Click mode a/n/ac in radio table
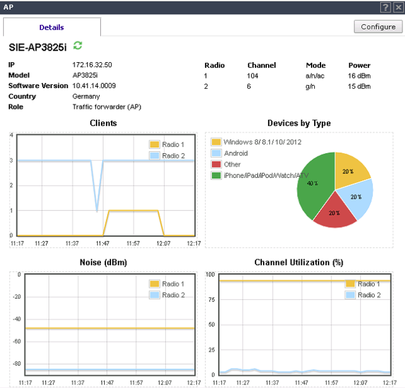The height and width of the screenshot is (388, 405). click(315, 76)
